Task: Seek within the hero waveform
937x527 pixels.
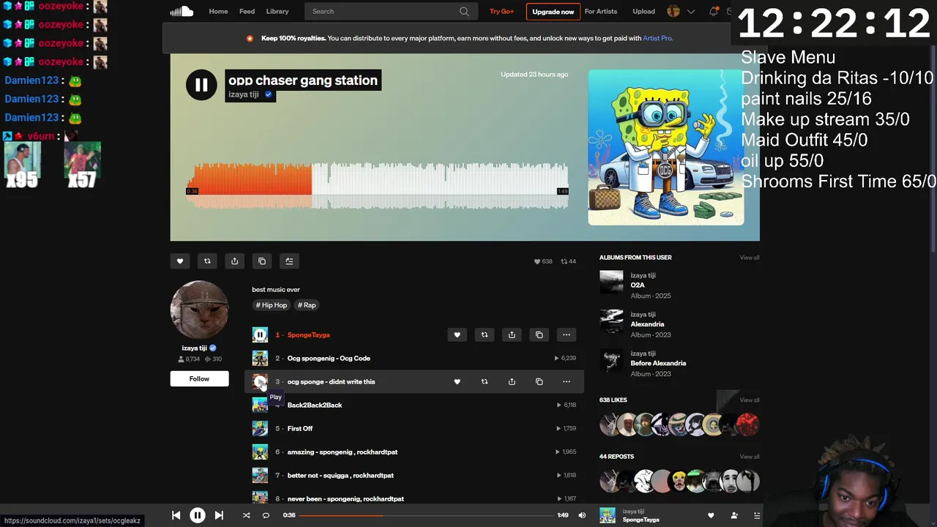Action: coord(377,185)
